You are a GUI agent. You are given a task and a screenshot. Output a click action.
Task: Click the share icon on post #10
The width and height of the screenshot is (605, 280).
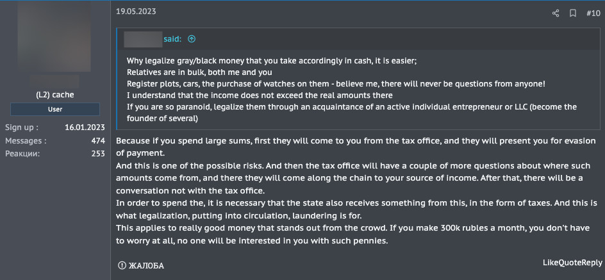556,13
